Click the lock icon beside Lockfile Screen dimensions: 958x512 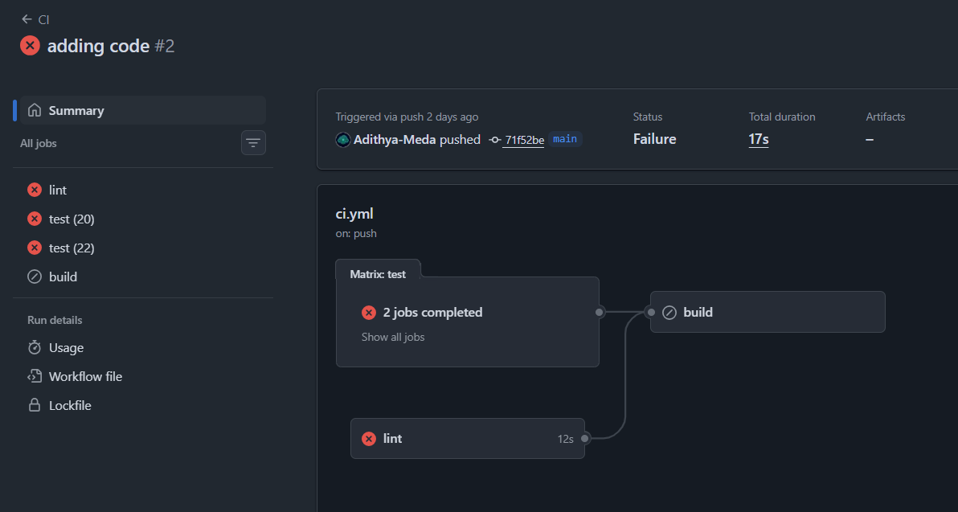35,405
